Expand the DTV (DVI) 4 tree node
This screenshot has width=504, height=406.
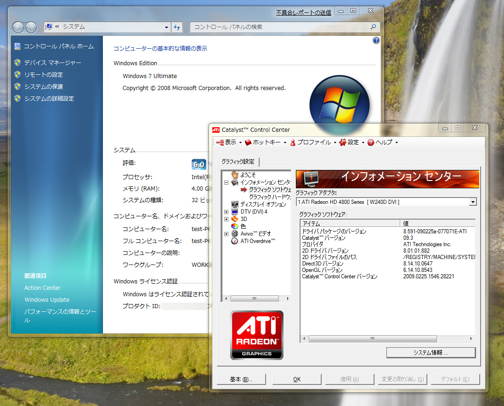(x=226, y=212)
